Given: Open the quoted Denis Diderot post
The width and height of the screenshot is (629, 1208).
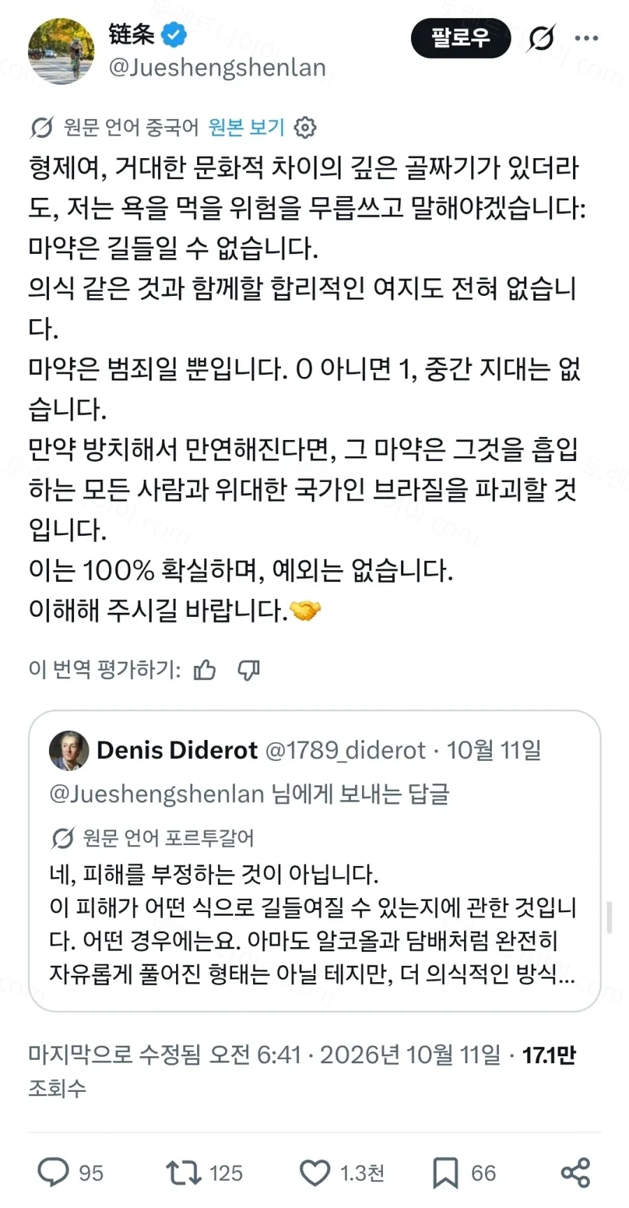Looking at the screenshot, I should (x=314, y=861).
